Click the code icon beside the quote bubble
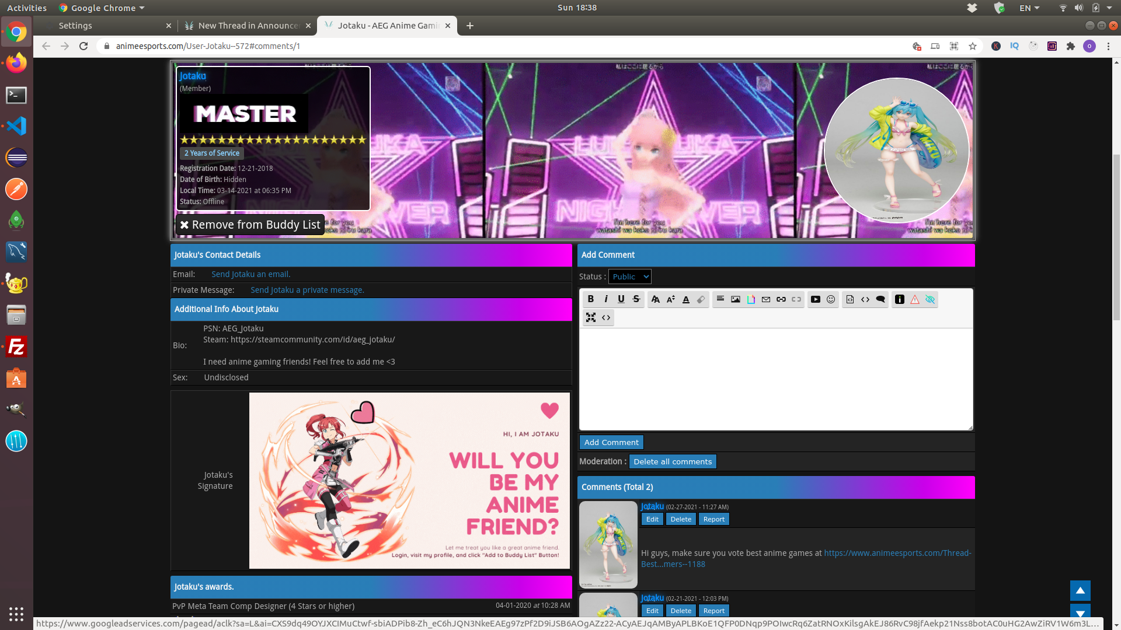 click(865, 299)
